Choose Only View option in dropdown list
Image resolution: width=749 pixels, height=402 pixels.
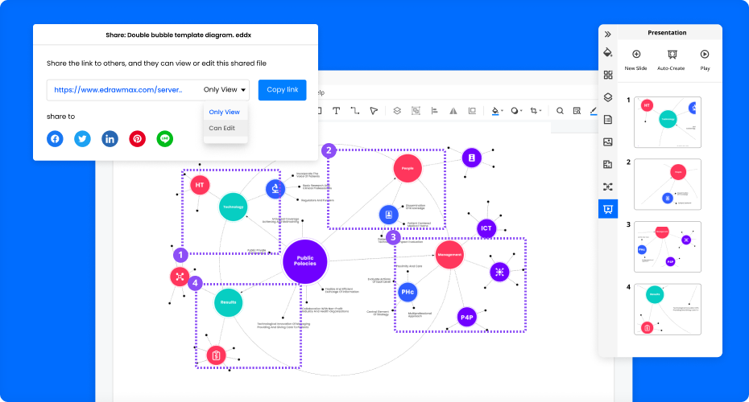pos(224,112)
